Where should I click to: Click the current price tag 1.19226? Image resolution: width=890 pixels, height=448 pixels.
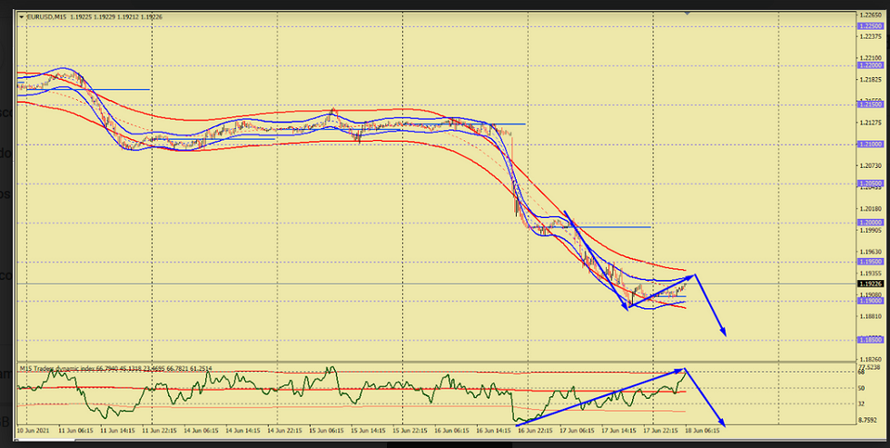click(x=870, y=284)
